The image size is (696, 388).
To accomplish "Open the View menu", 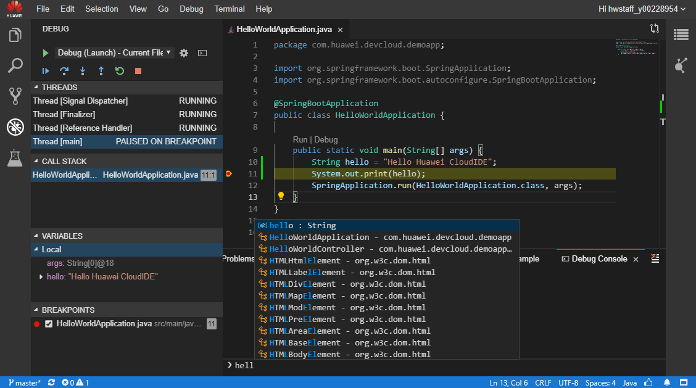I will (x=138, y=9).
